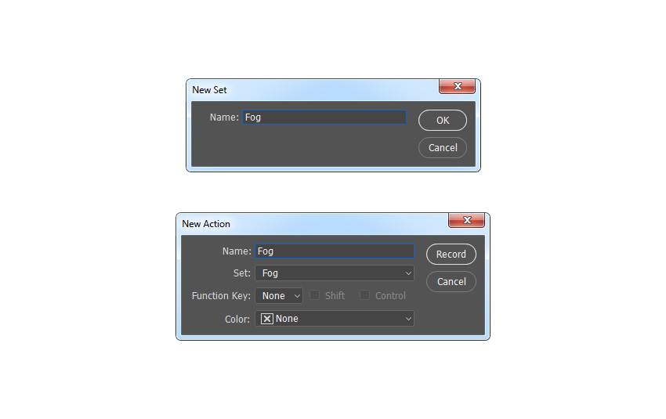Cancel the New Set dialog
The width and height of the screenshot is (666, 419).
[443, 148]
